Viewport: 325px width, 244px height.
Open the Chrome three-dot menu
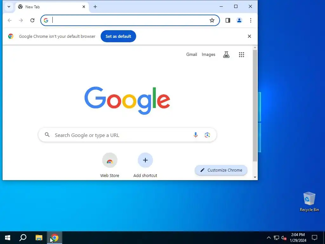pos(251,20)
